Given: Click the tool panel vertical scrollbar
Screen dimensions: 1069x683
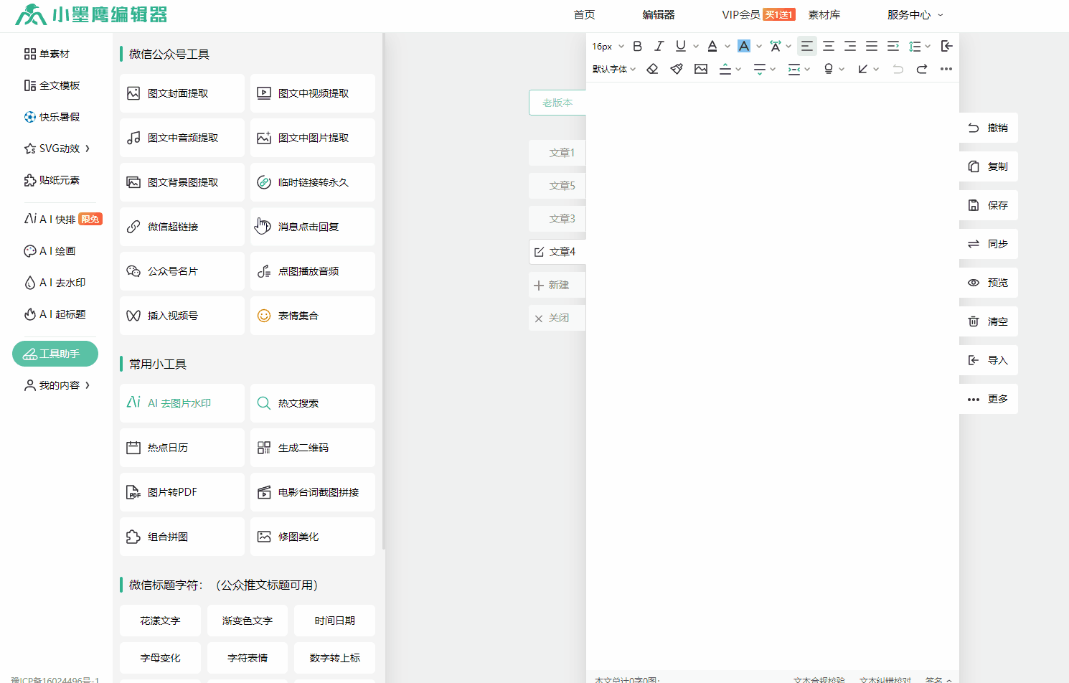Looking at the screenshot, I should point(384,291).
